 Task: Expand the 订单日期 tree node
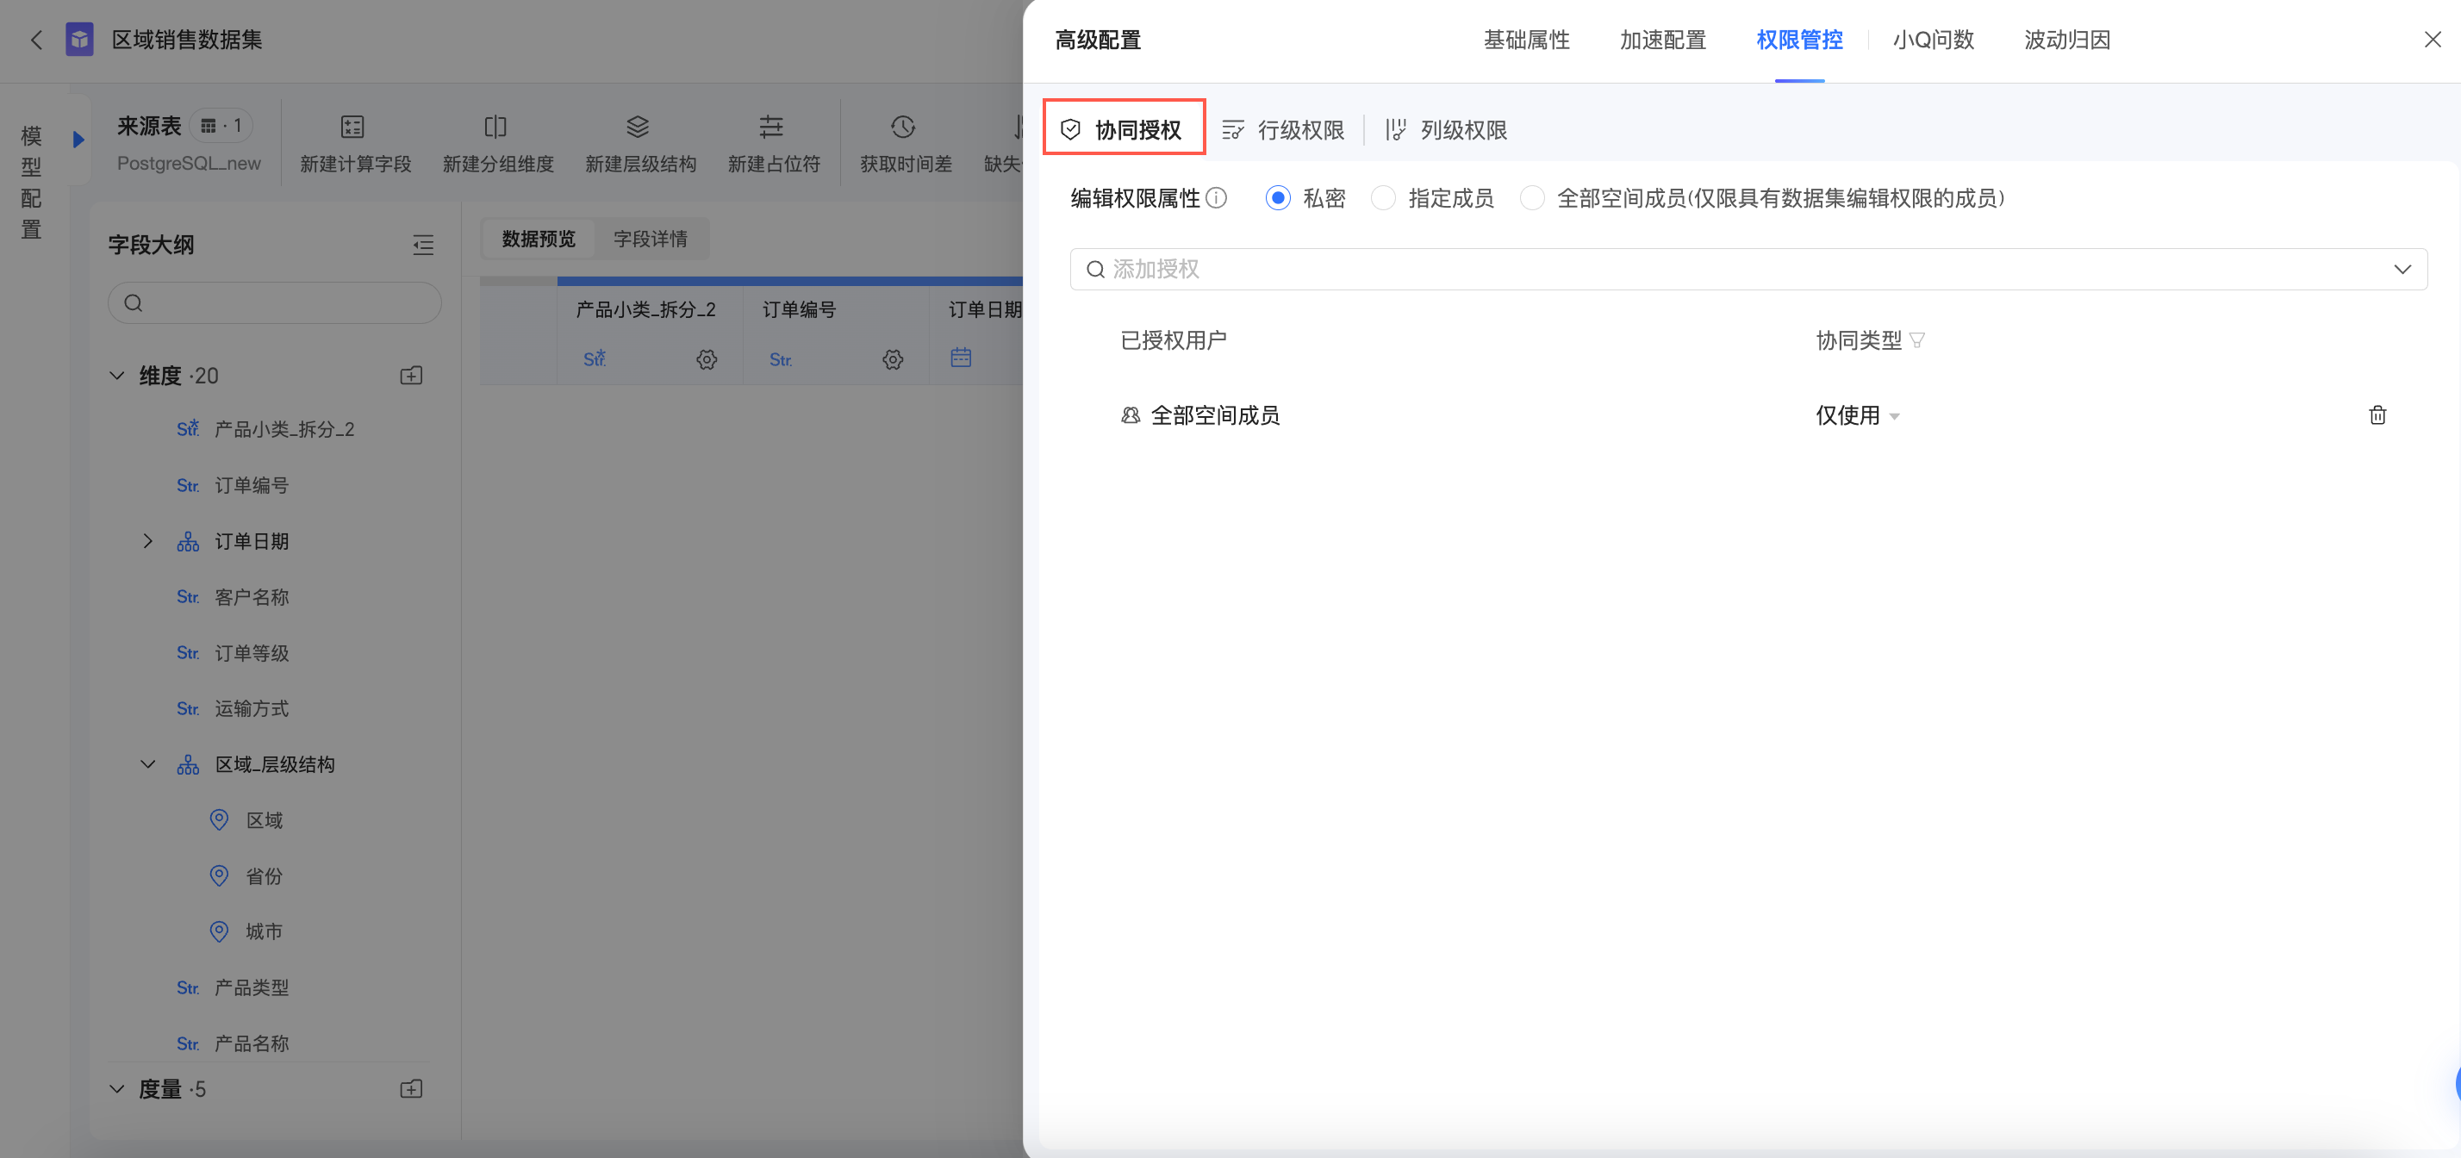(x=147, y=541)
